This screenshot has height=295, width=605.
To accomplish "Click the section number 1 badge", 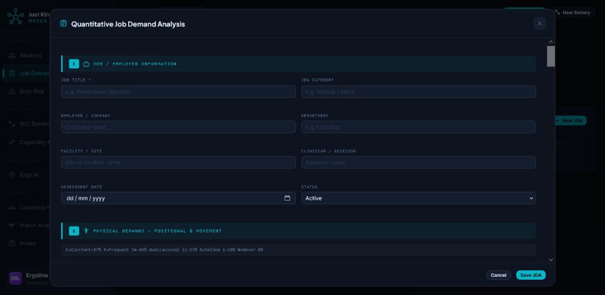I will 74,64.
